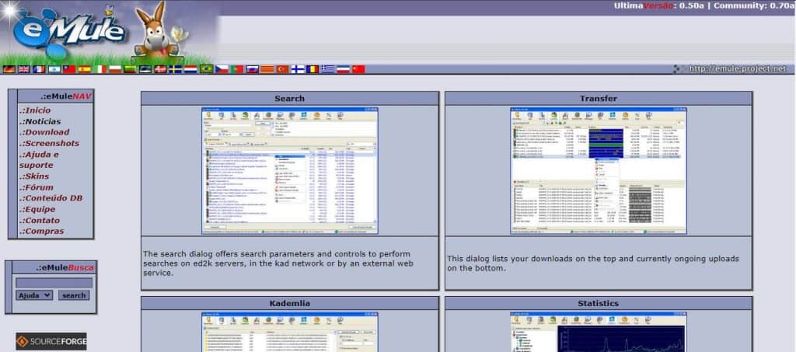Select the British flag language
The width and height of the screenshot is (796, 352).
pyautogui.click(x=24, y=69)
